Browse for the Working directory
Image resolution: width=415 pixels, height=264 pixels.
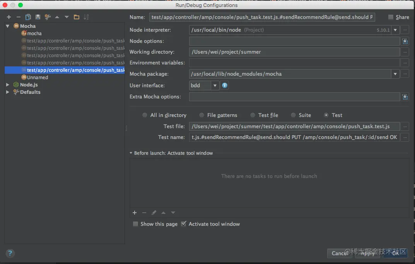[x=405, y=52]
